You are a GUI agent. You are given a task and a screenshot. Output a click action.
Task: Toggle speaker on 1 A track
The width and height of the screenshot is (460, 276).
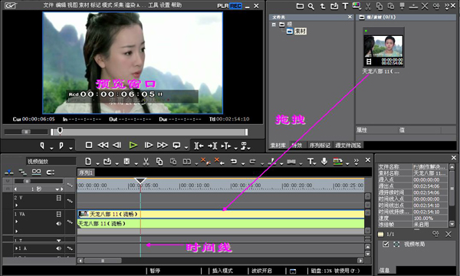[x=59, y=248]
